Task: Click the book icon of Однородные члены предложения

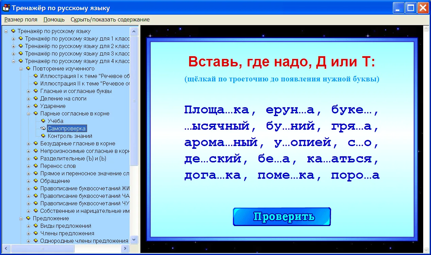Action: click(36, 241)
